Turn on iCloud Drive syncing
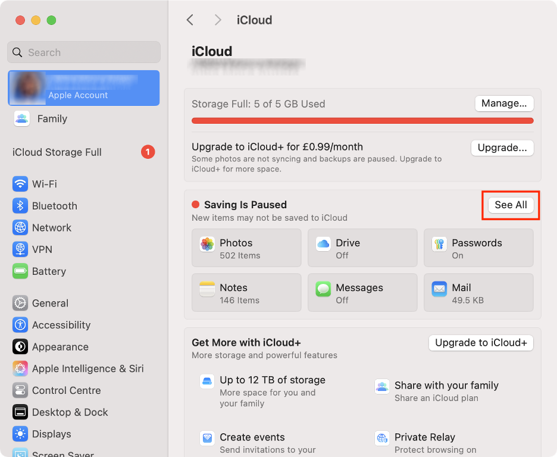Viewport: 557px width, 457px height. pyautogui.click(x=362, y=248)
